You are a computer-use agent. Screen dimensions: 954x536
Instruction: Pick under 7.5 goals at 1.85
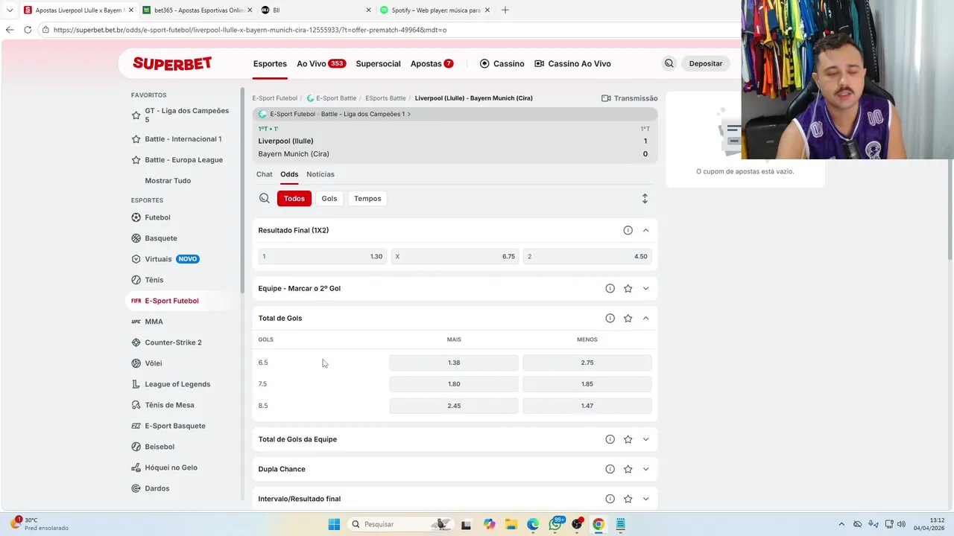pos(587,384)
